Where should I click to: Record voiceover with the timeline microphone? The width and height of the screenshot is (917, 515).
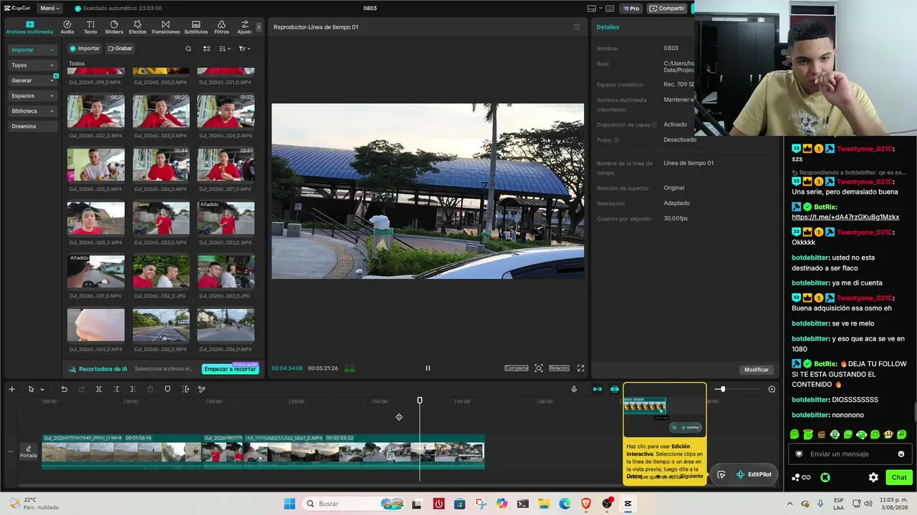[x=574, y=389]
